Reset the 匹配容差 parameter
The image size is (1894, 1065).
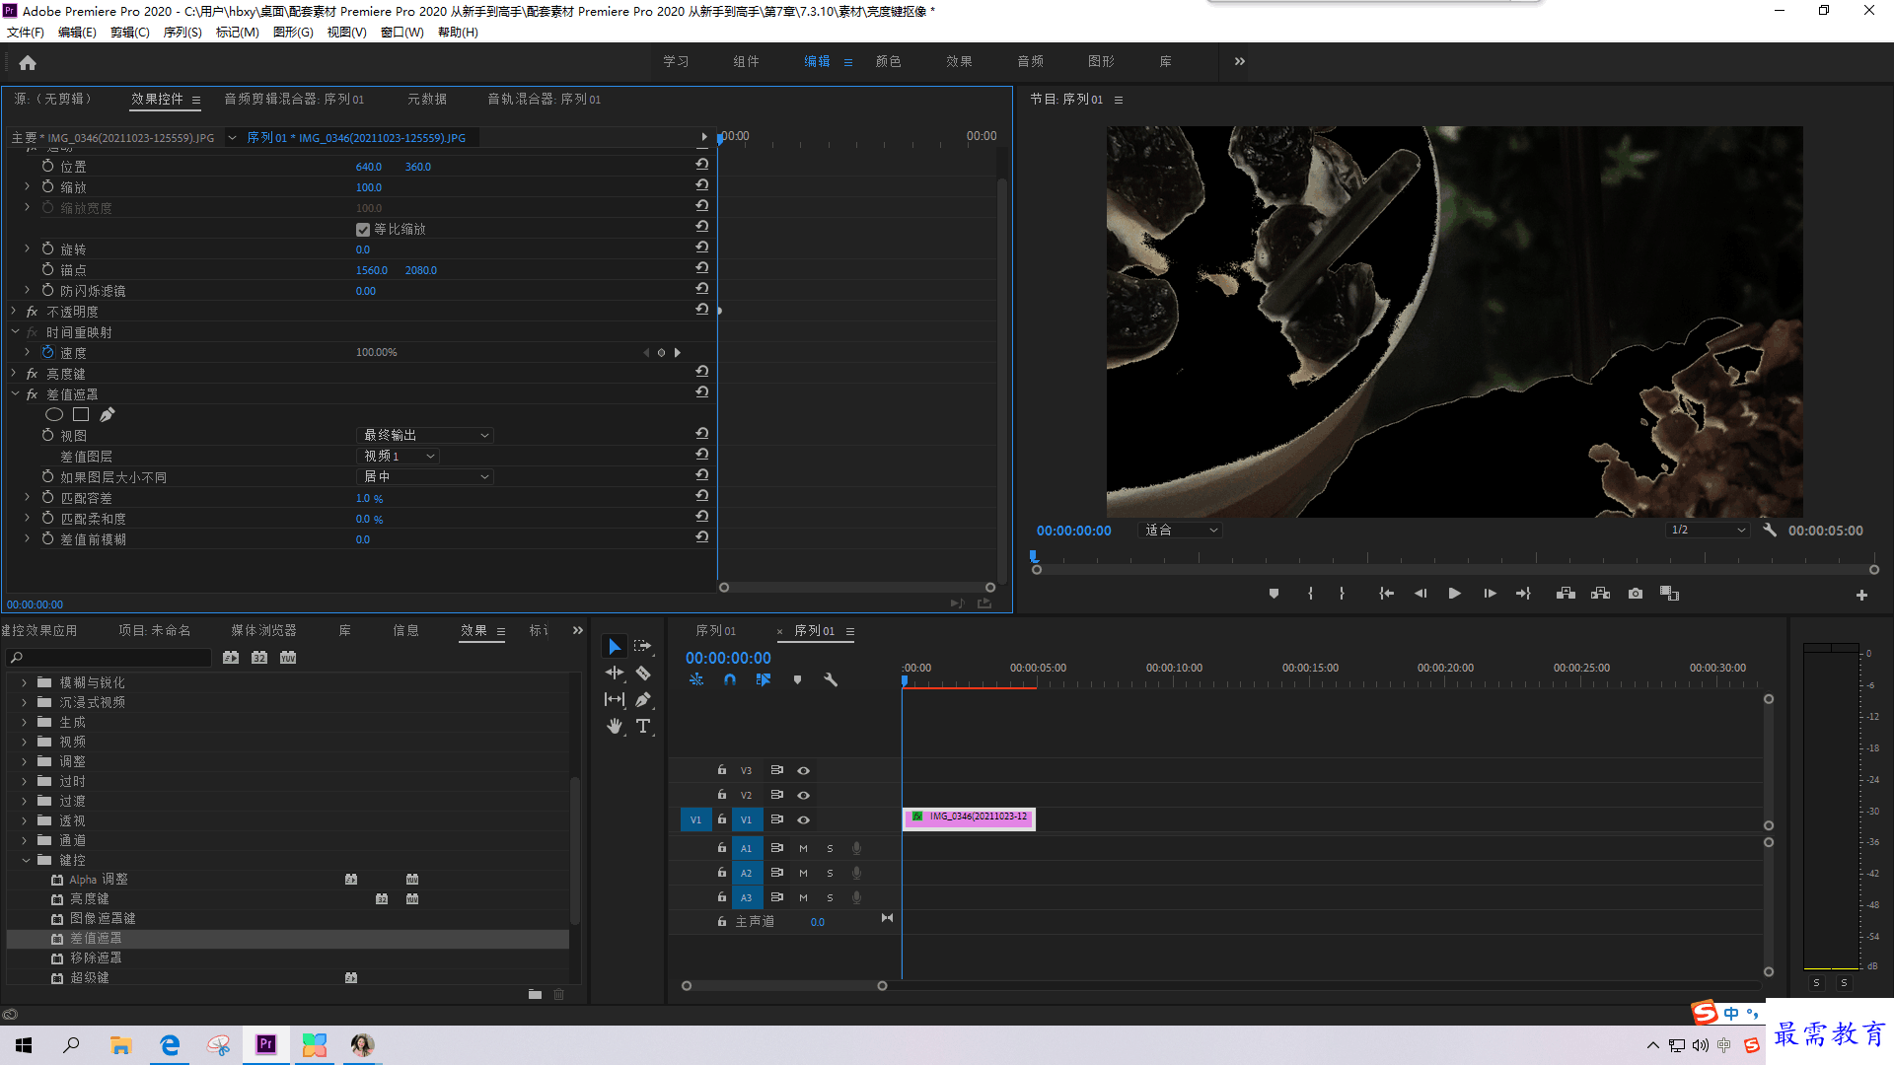coord(701,496)
